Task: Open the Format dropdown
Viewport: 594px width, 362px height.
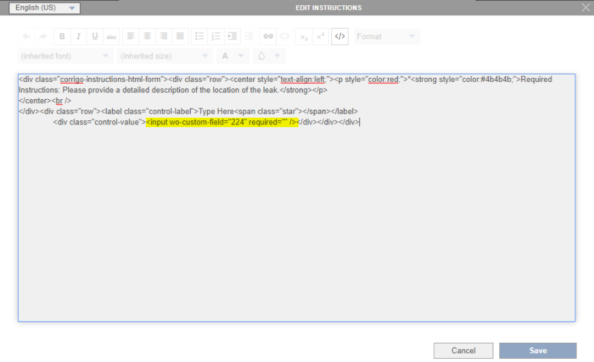Action: tap(386, 37)
